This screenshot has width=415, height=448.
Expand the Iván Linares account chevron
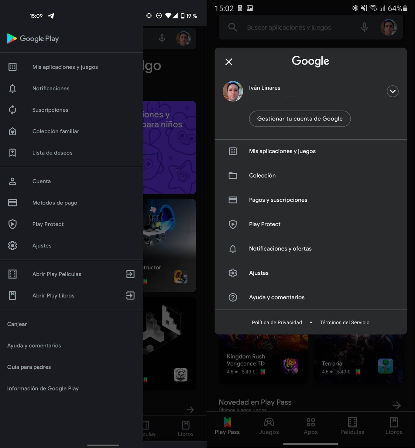(393, 91)
